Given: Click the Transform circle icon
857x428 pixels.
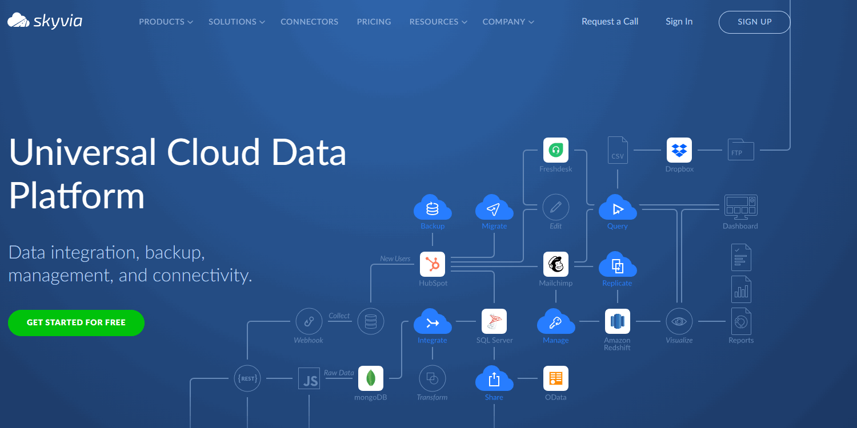Looking at the screenshot, I should click(432, 378).
